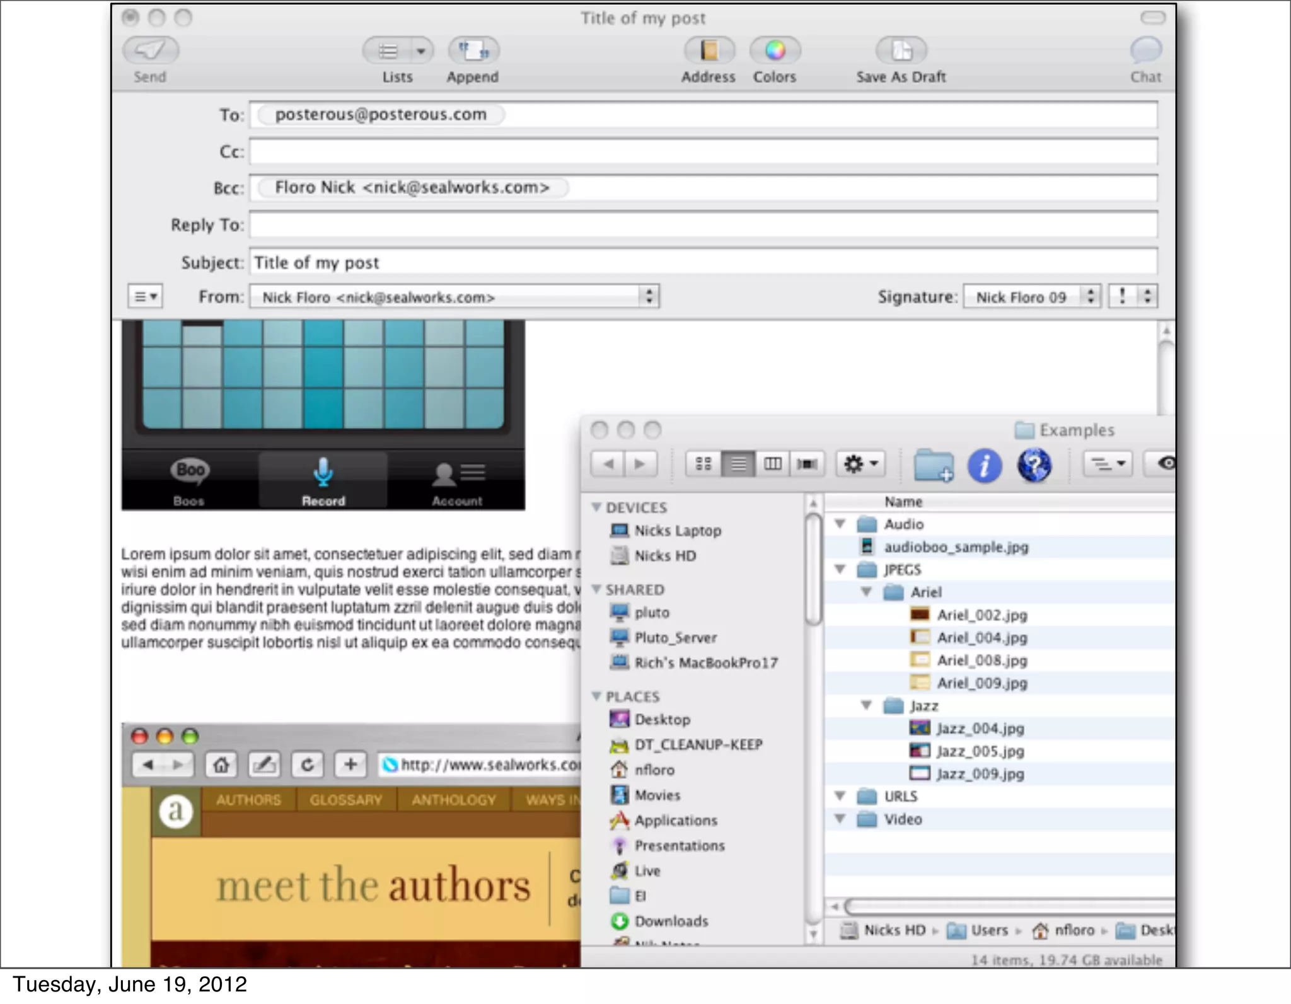Select Applications in Finder sidebar

click(x=675, y=821)
